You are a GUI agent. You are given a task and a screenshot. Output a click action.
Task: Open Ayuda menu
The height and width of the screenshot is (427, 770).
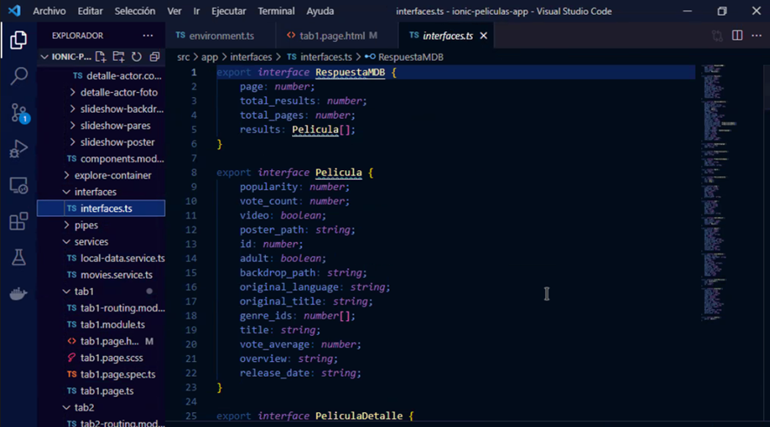320,10
